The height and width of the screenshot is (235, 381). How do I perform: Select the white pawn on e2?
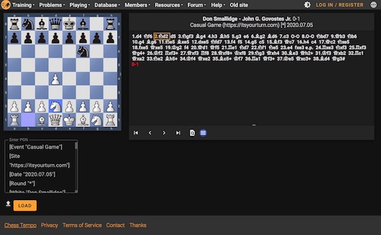pyautogui.click(x=69, y=106)
